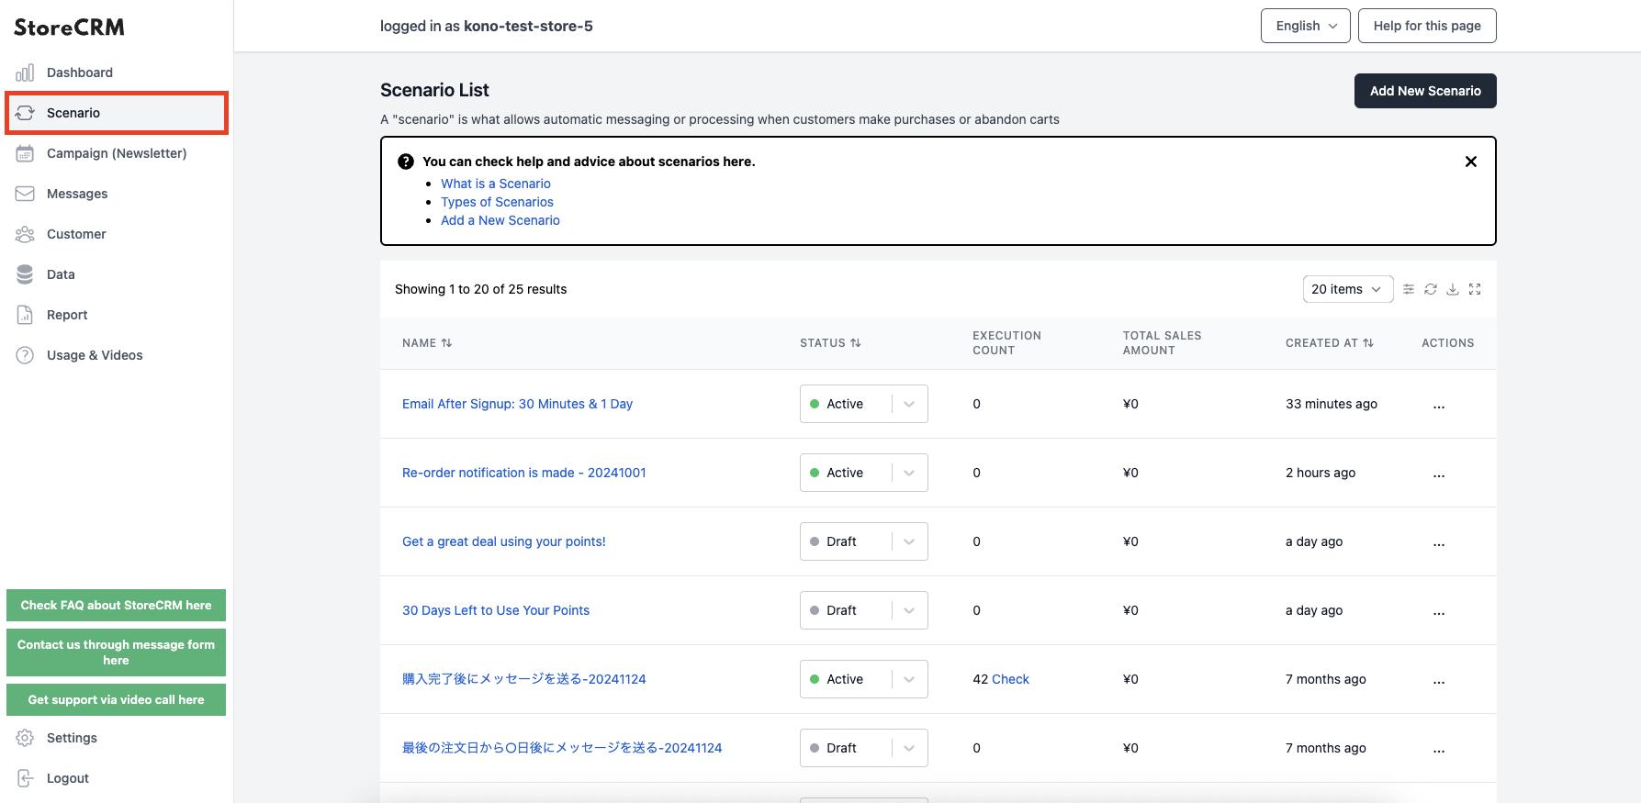
Task: Close the scenario help advice box
Action: [1471, 162]
